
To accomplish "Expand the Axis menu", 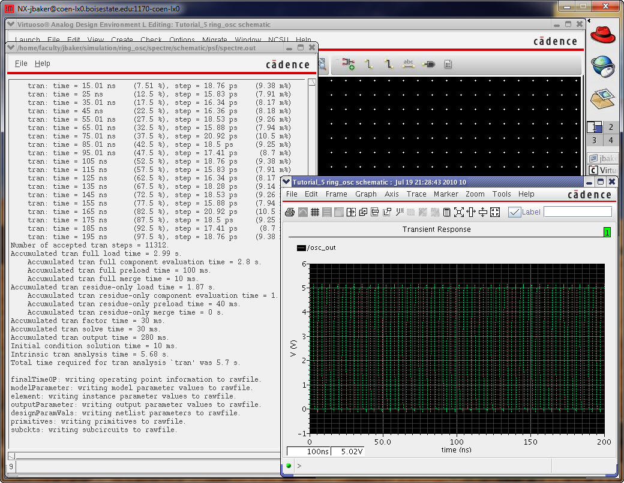I will [x=392, y=194].
